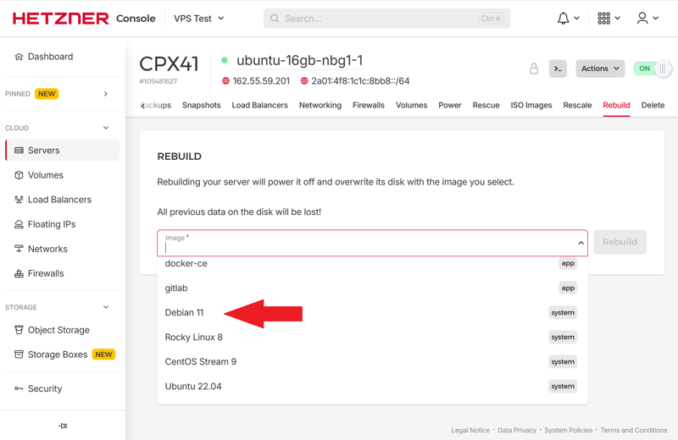Viewport: 678px width, 440px height.
Task: Open the notifications bell icon
Action: (564, 18)
